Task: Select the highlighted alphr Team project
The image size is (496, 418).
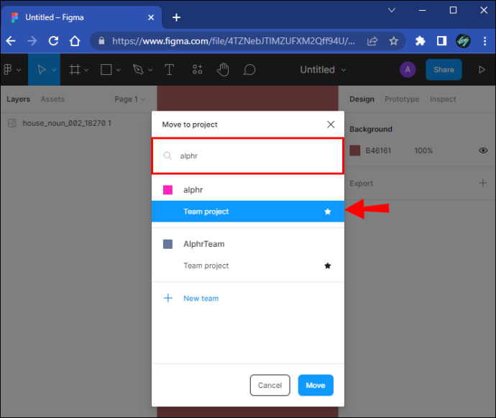Action: 248,212
